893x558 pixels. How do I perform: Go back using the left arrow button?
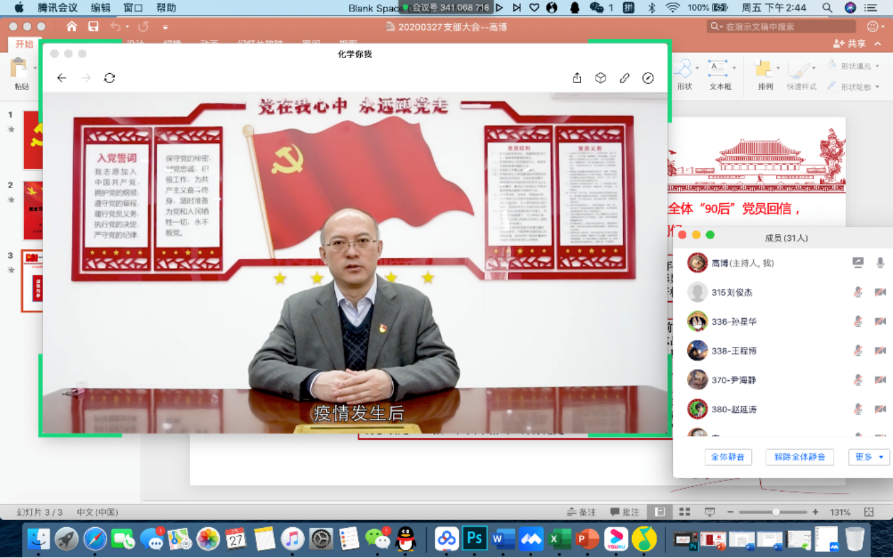click(x=61, y=78)
